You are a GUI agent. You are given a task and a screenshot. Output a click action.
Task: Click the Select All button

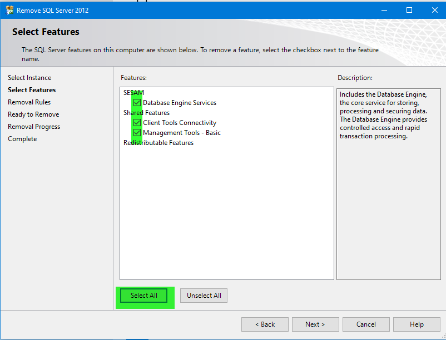[144, 296]
